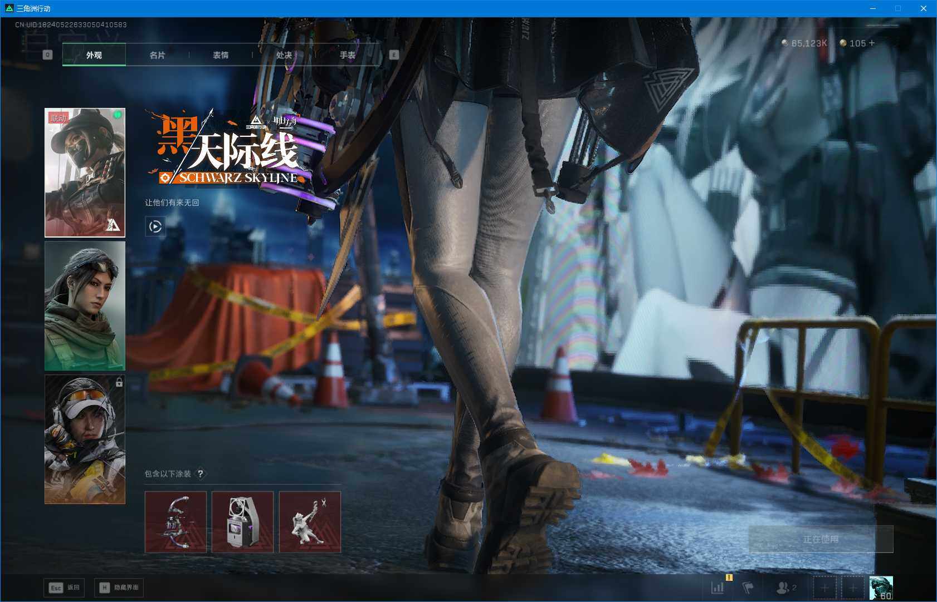Play the Schwarz Skyline skin preview video
The width and height of the screenshot is (937, 602).
tap(155, 226)
